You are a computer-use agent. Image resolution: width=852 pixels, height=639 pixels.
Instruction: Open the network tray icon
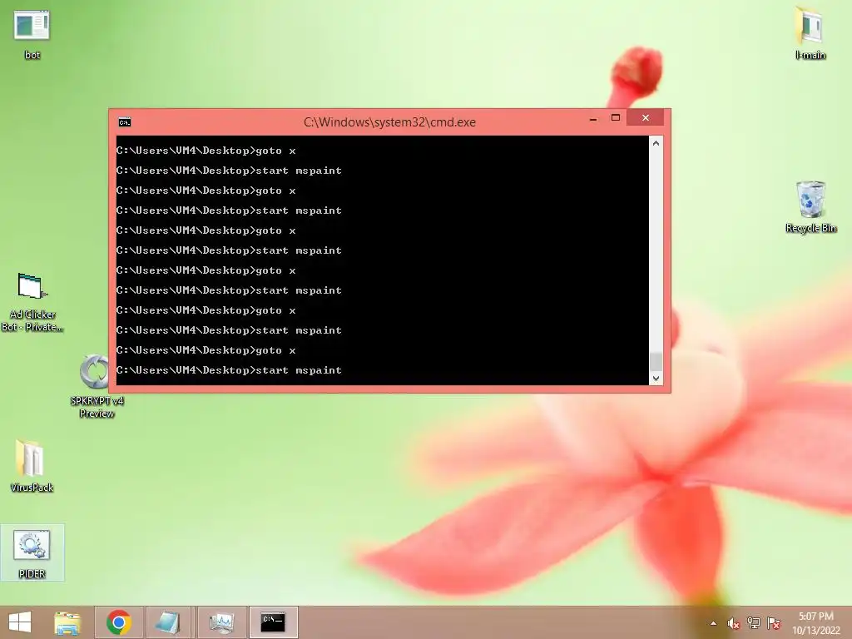(x=754, y=623)
